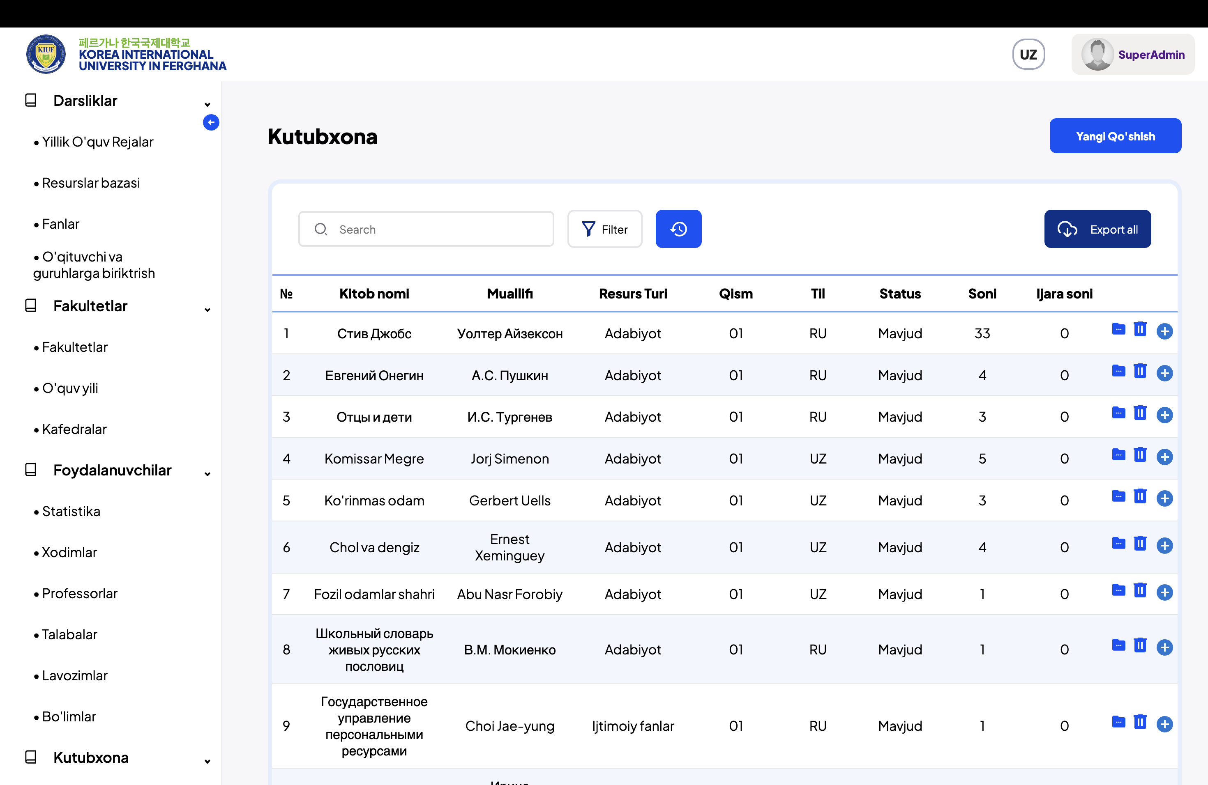The image size is (1208, 785).
Task: Click the search magnifier icon
Action: point(321,229)
